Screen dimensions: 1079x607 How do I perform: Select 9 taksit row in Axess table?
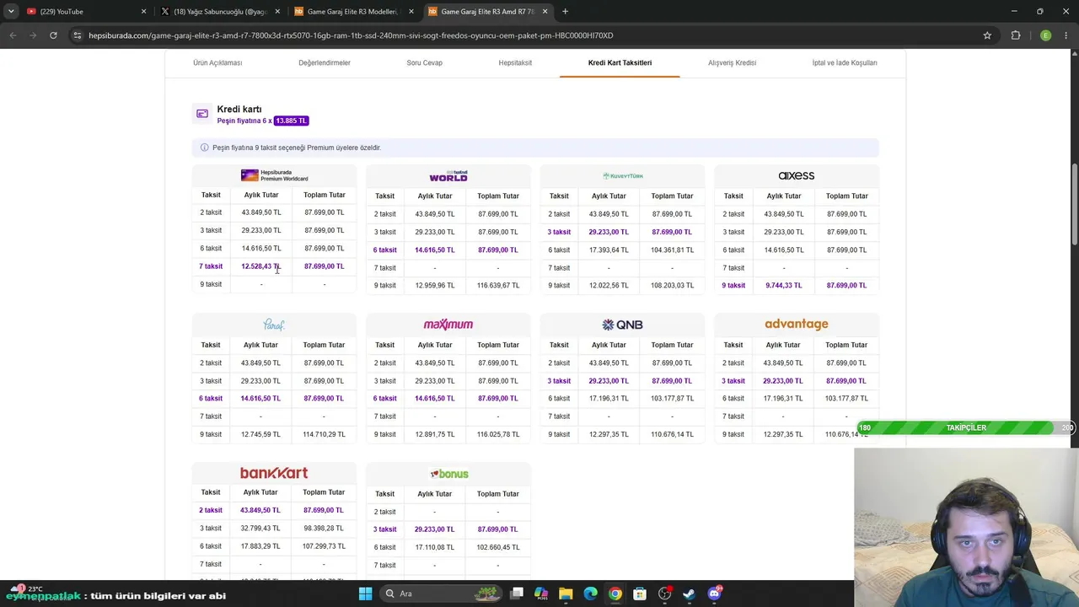point(797,285)
